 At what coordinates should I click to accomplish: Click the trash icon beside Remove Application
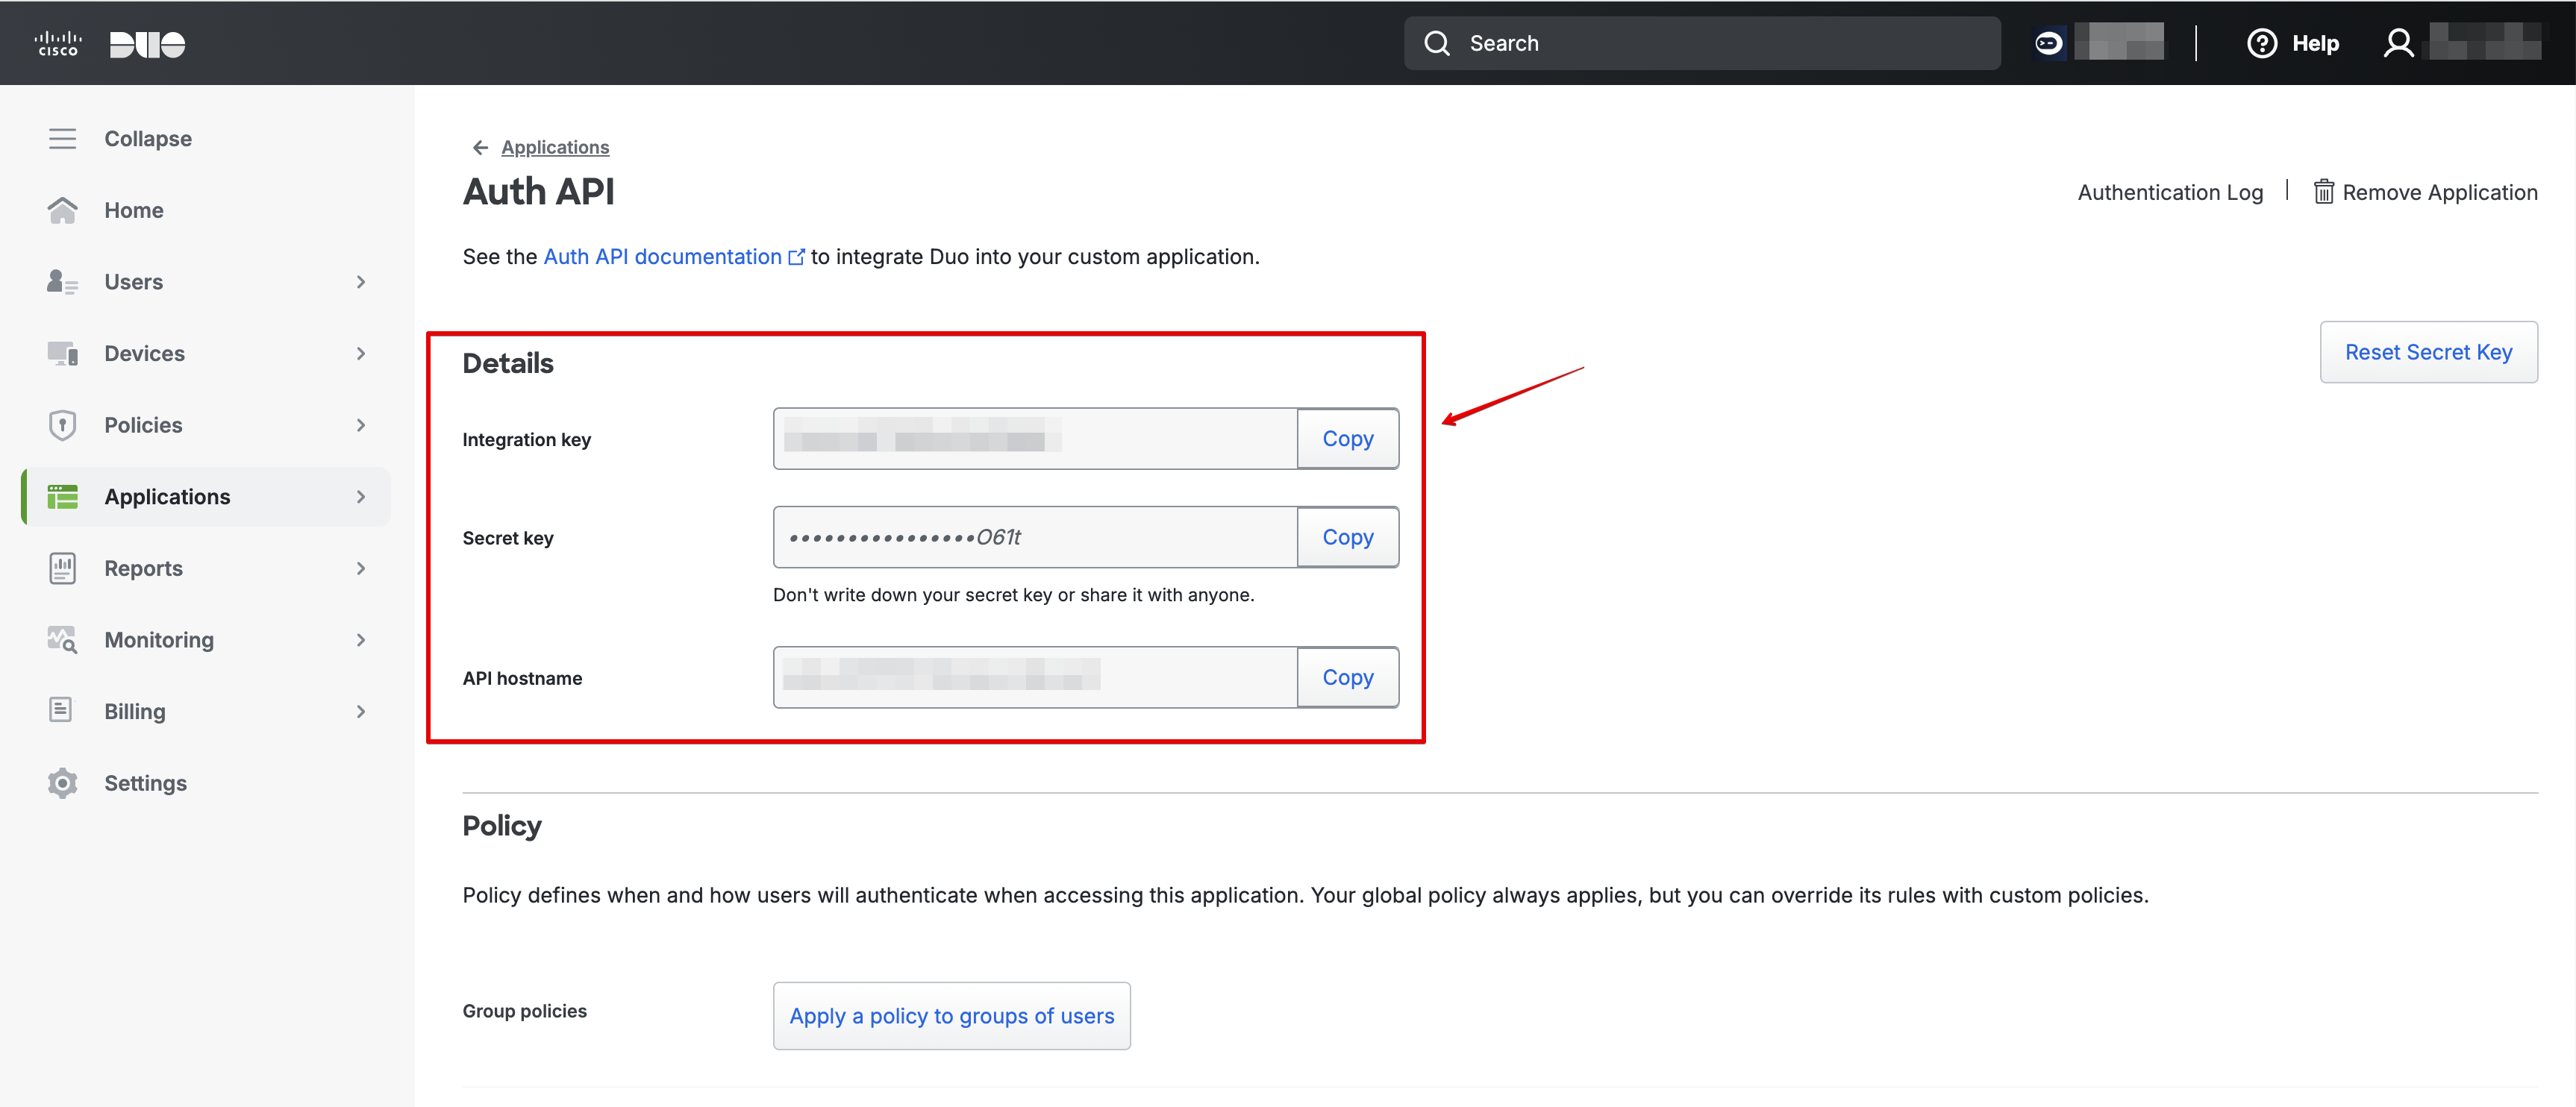point(2325,191)
